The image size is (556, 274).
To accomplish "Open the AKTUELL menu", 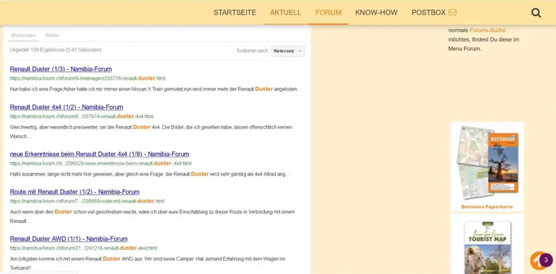I will click(x=286, y=13).
